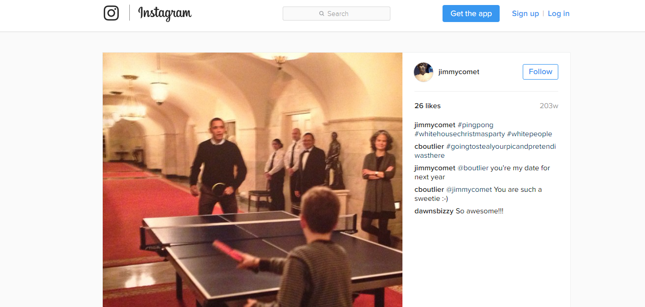This screenshot has height=307, width=645.
Task: Open the Sign up link
Action: click(x=525, y=14)
